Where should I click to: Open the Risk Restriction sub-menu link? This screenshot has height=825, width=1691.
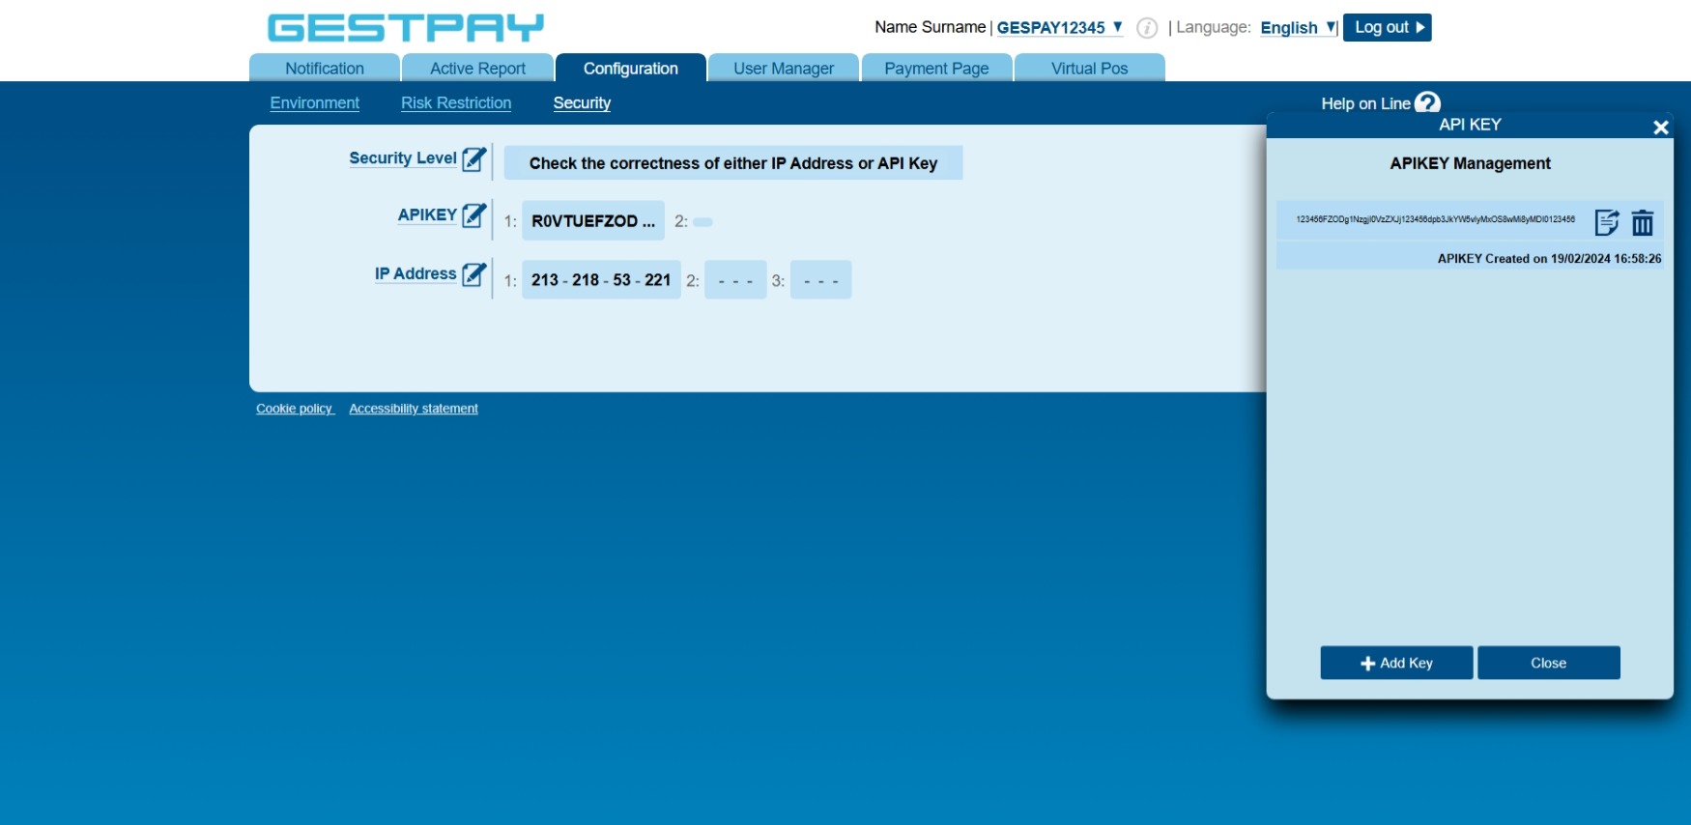coord(456,102)
